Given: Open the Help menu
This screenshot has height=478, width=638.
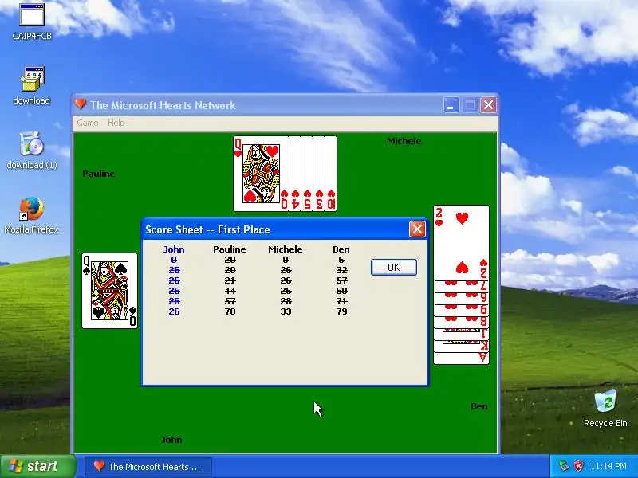Looking at the screenshot, I should coord(116,123).
